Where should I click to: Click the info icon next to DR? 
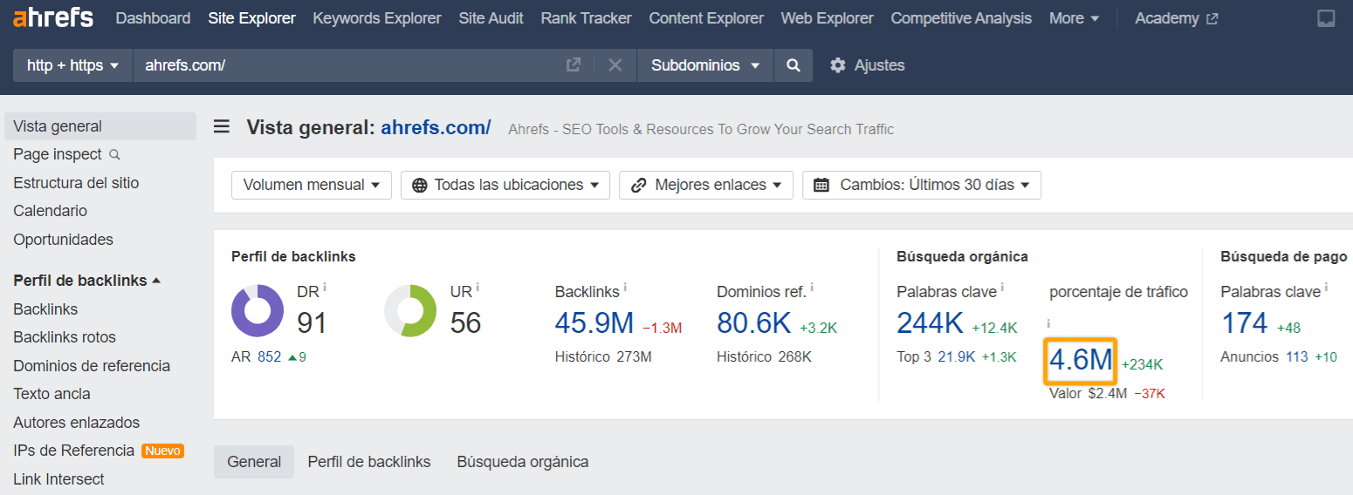coord(325,287)
